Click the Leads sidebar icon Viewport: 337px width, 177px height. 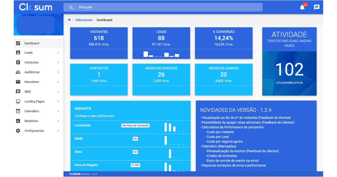coord(18,53)
